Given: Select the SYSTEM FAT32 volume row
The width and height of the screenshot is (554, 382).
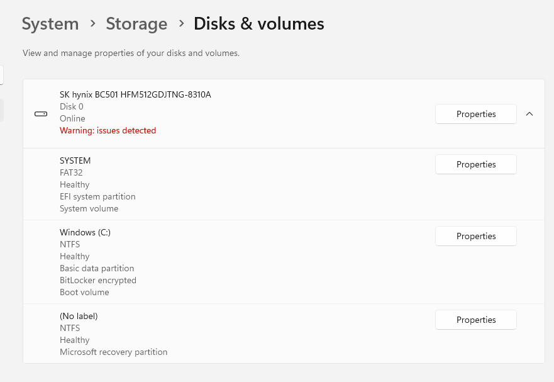Looking at the screenshot, I should 252,184.
